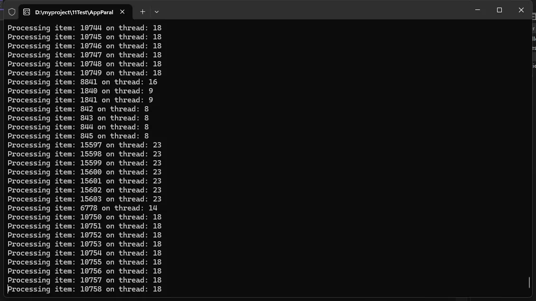
Task: Click the line with item 6778 on thread 14
Action: pos(82,208)
